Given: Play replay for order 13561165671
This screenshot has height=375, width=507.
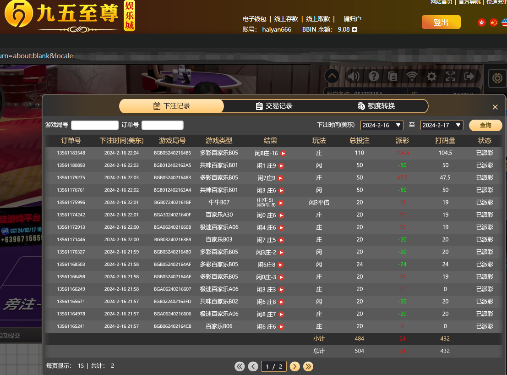Looking at the screenshot, I should 281,302.
